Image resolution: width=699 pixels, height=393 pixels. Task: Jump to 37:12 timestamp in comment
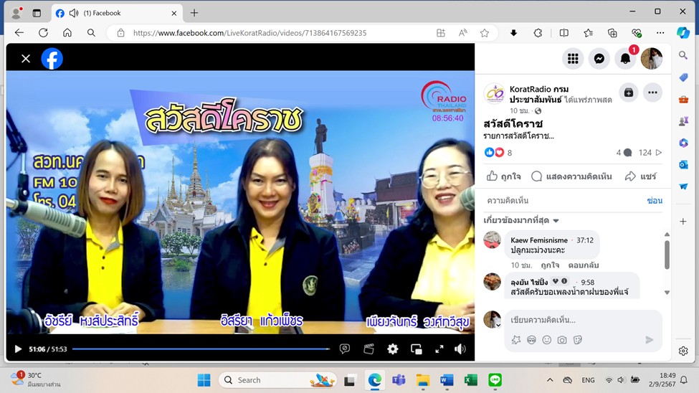(x=585, y=240)
